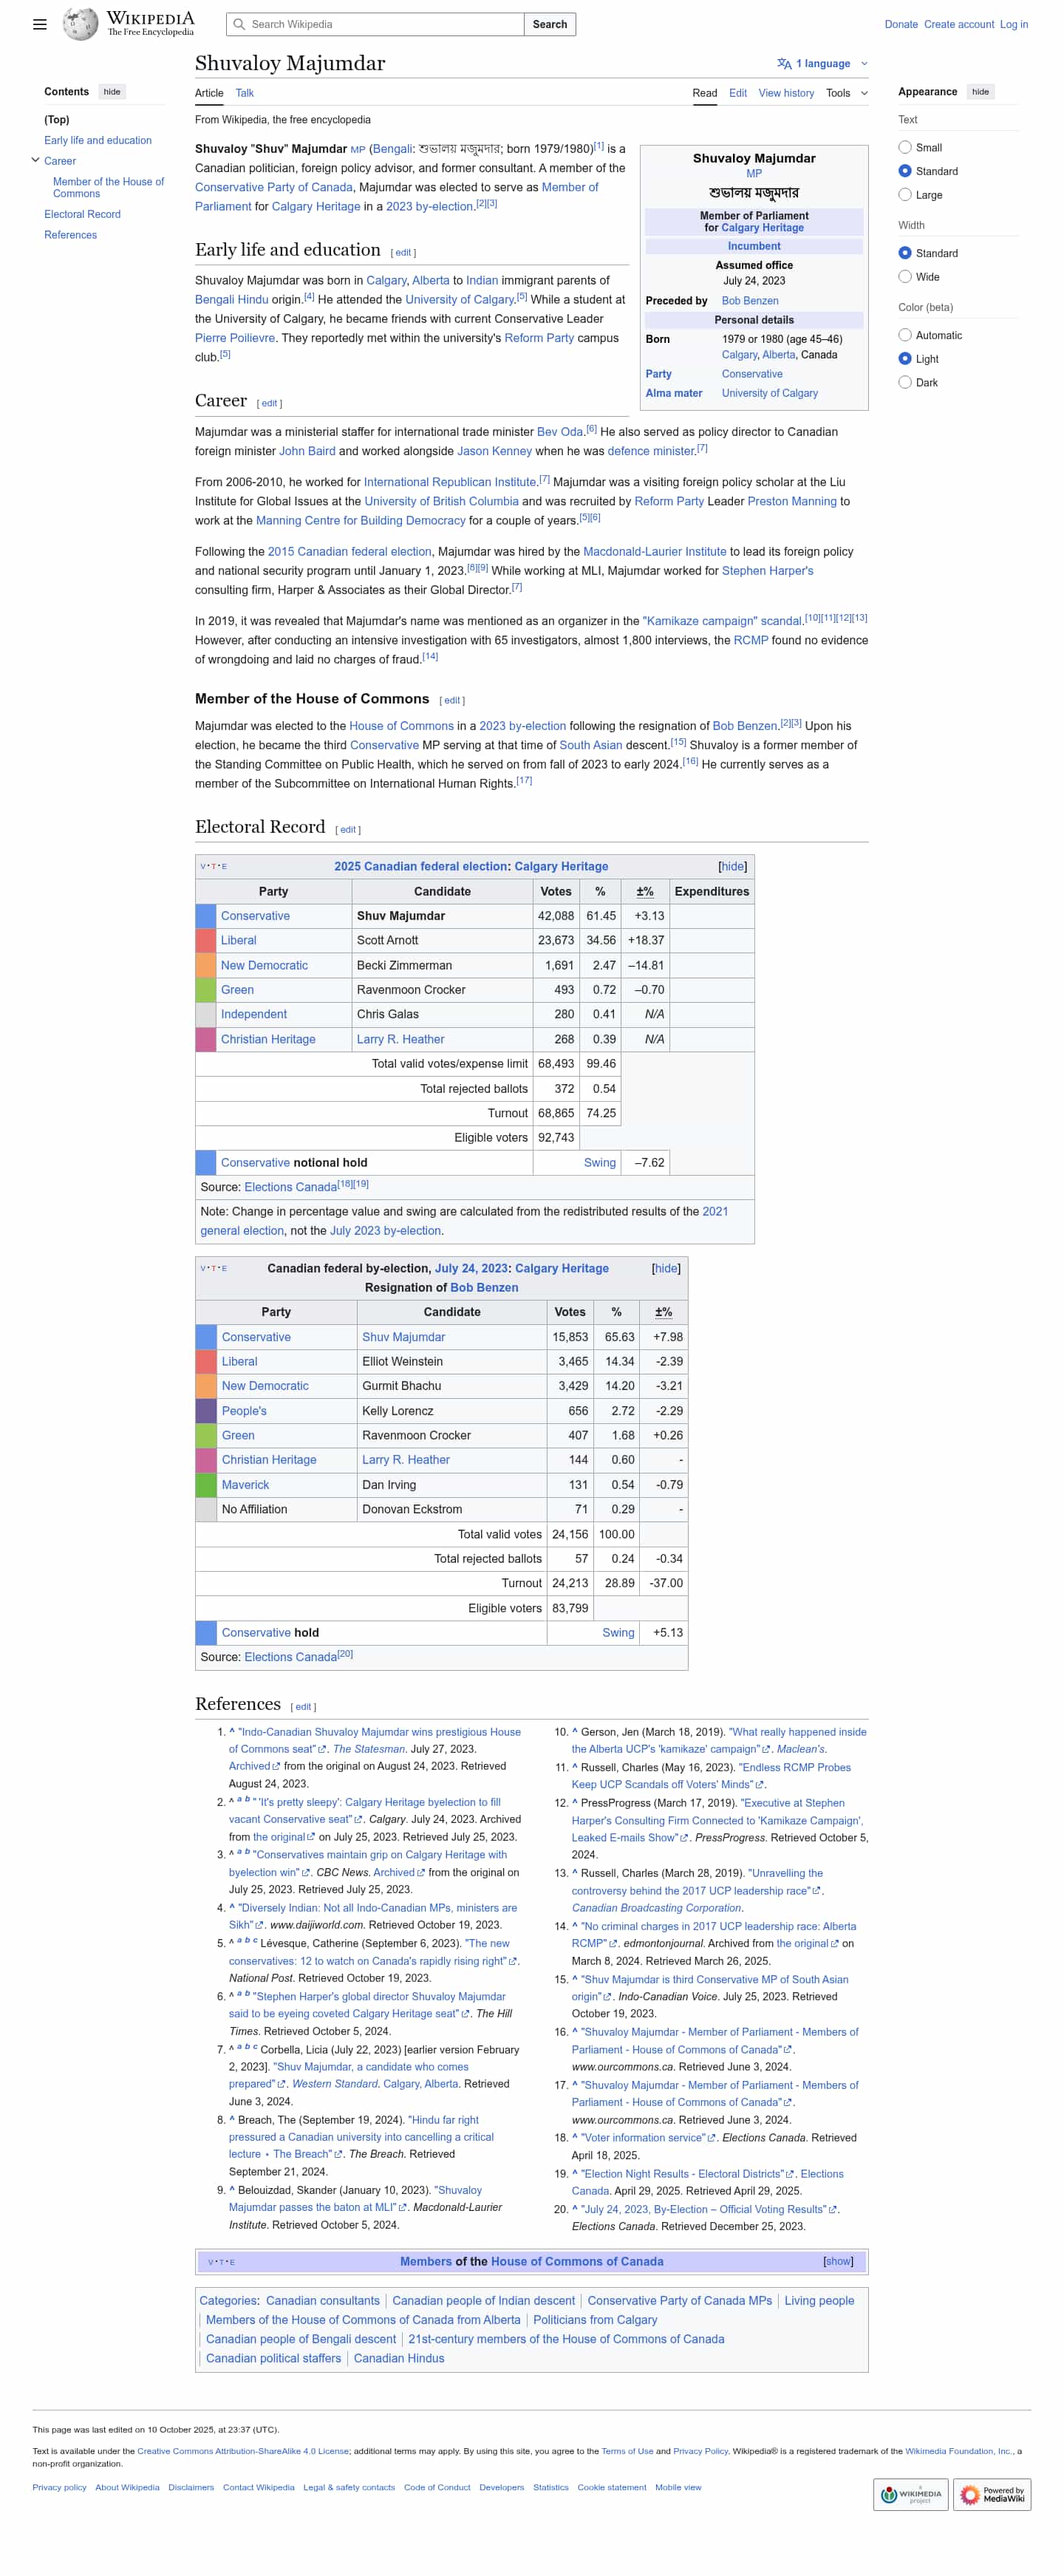1064x2576 pixels.
Task: Click the magnifier icon in search box
Action: click(x=238, y=24)
